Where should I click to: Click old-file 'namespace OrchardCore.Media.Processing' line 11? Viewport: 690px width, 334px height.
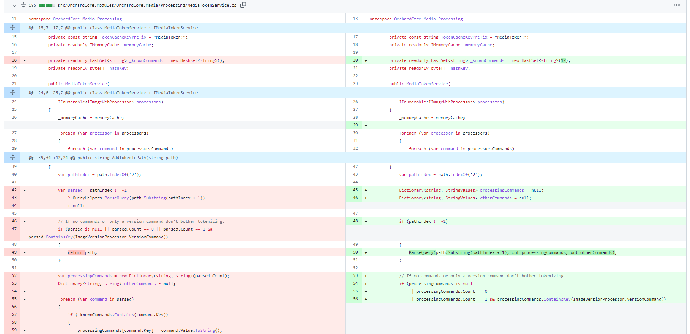75,19
